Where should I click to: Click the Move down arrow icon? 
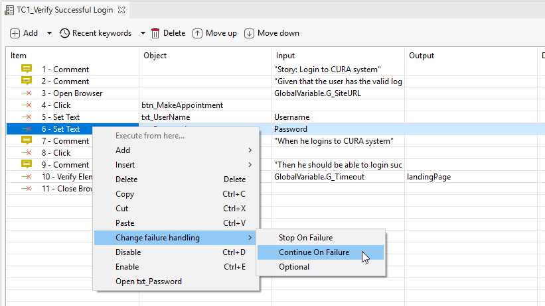(249, 33)
